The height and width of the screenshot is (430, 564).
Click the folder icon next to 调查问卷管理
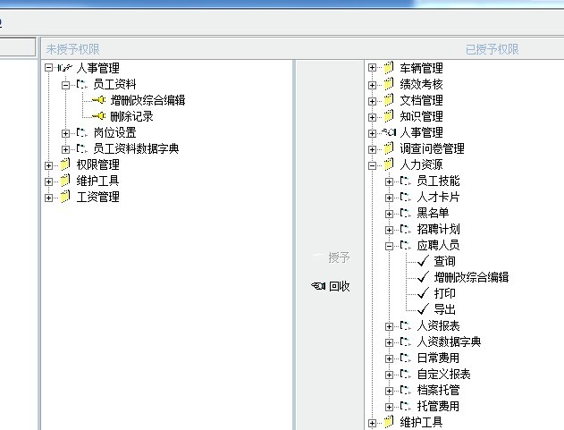pyautogui.click(x=388, y=148)
